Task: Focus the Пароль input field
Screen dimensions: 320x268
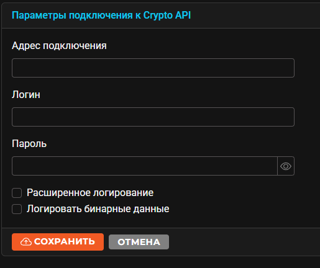Action: click(x=145, y=166)
